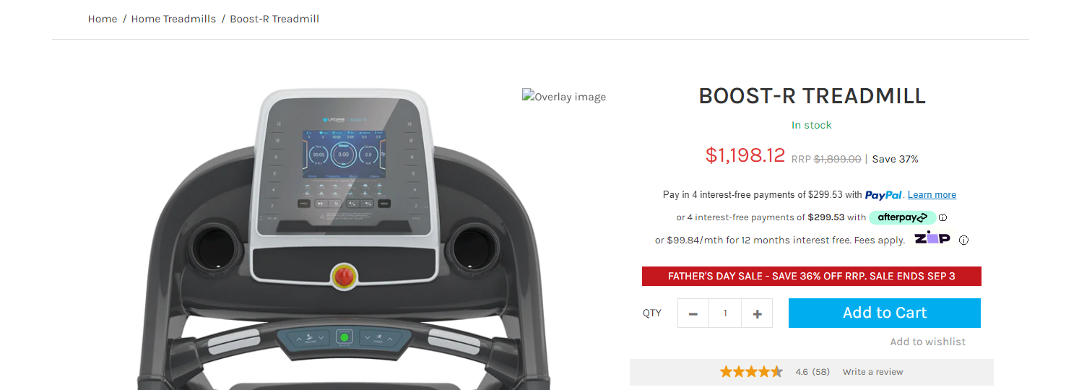1079x390 pixels.
Task: Decrease quantity with the minus button
Action: [693, 313]
